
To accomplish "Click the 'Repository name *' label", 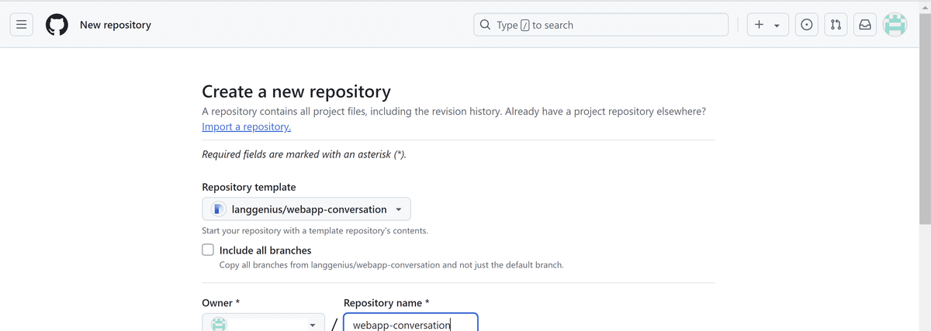I will [x=386, y=303].
